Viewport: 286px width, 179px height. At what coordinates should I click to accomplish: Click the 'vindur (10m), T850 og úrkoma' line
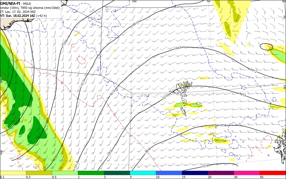point(30,8)
